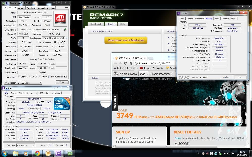Toggle the CUDA checkbox in GPU-Z
Screen dimensions: 252x157
(30, 77)
